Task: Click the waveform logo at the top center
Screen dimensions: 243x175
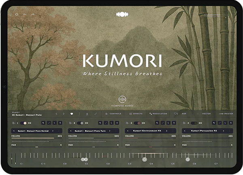Action: [122, 15]
